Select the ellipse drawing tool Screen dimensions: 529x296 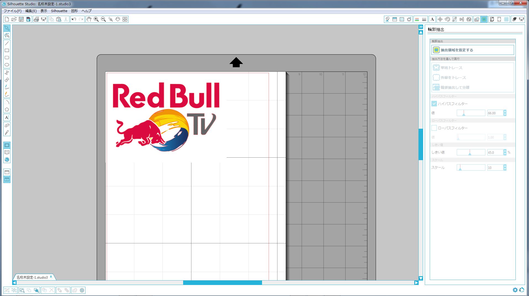7,65
